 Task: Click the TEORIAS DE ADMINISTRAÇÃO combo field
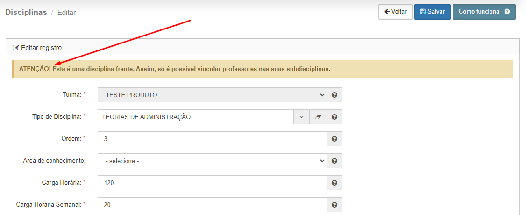pyautogui.click(x=196, y=117)
